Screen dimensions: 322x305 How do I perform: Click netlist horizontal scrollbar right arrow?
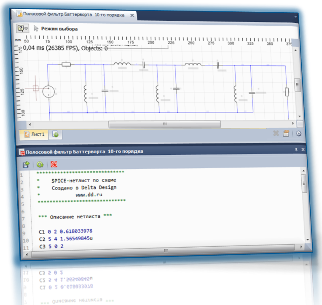[301, 247]
